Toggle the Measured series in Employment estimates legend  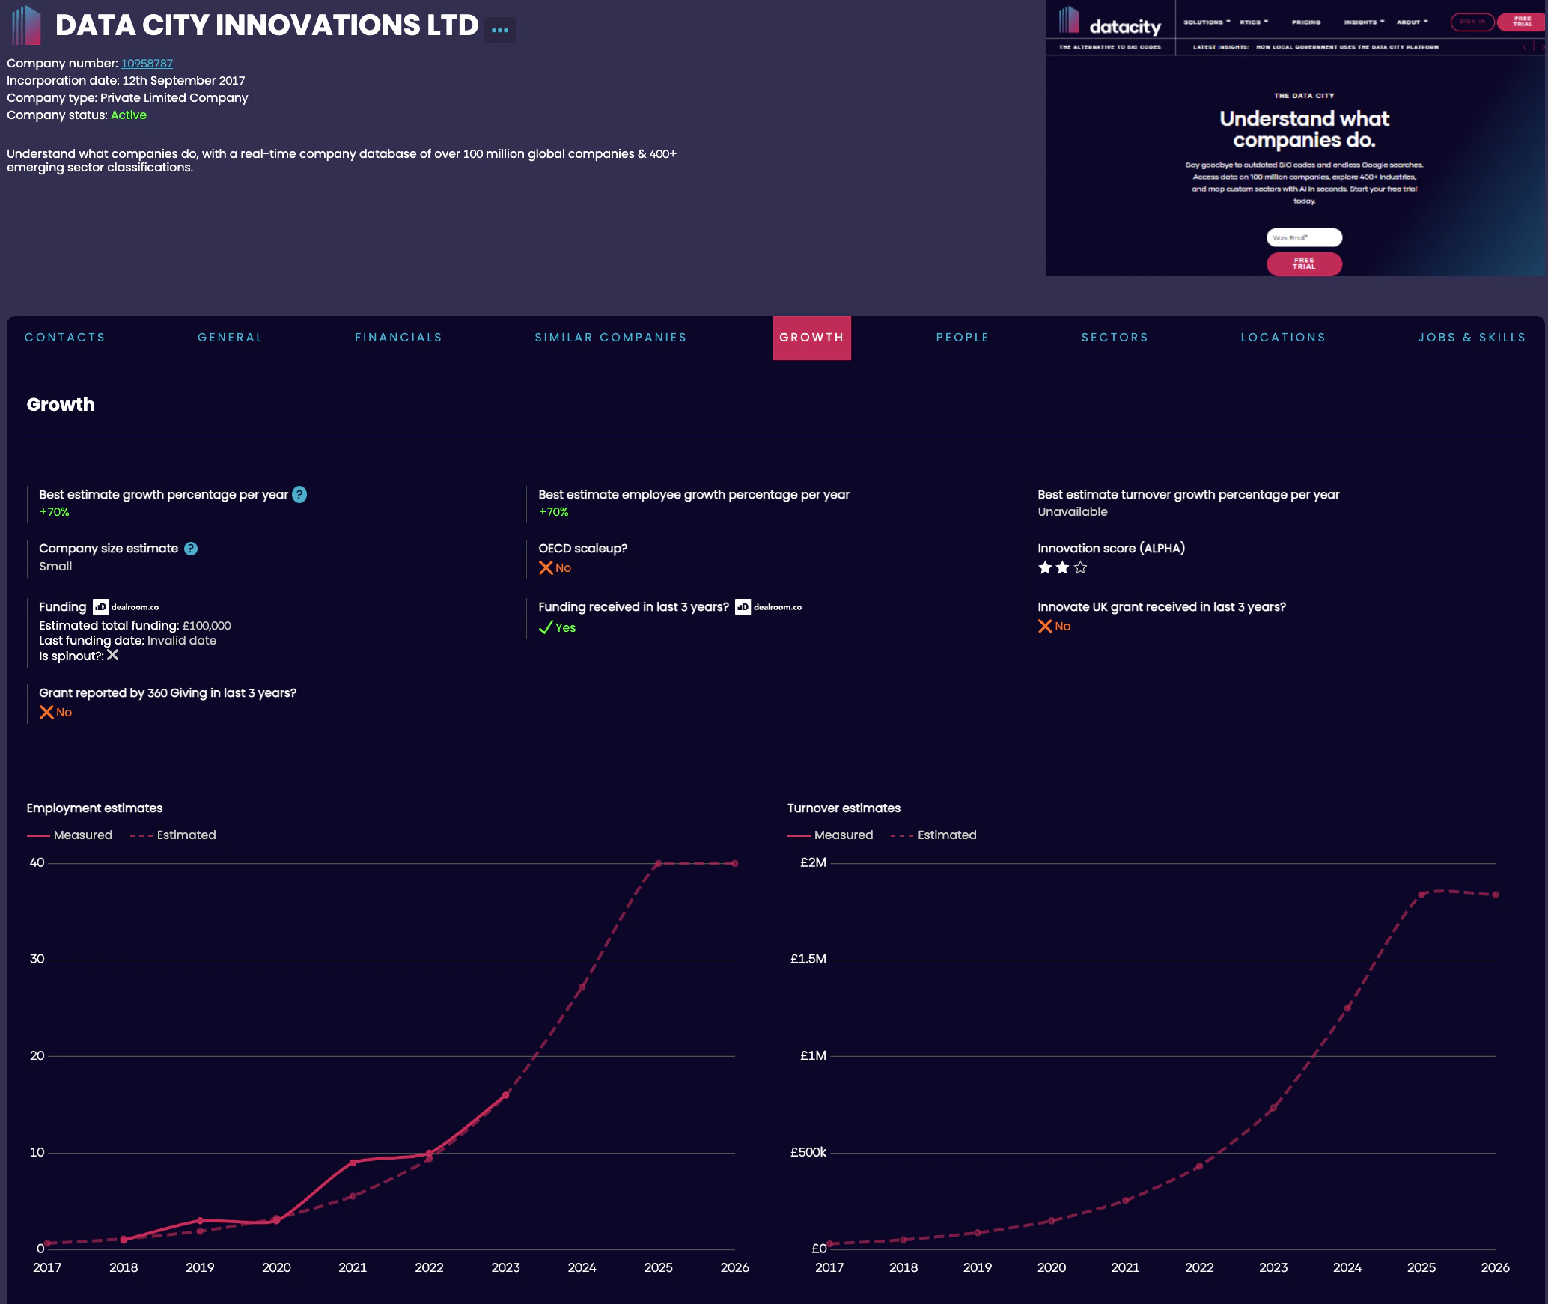(70, 835)
